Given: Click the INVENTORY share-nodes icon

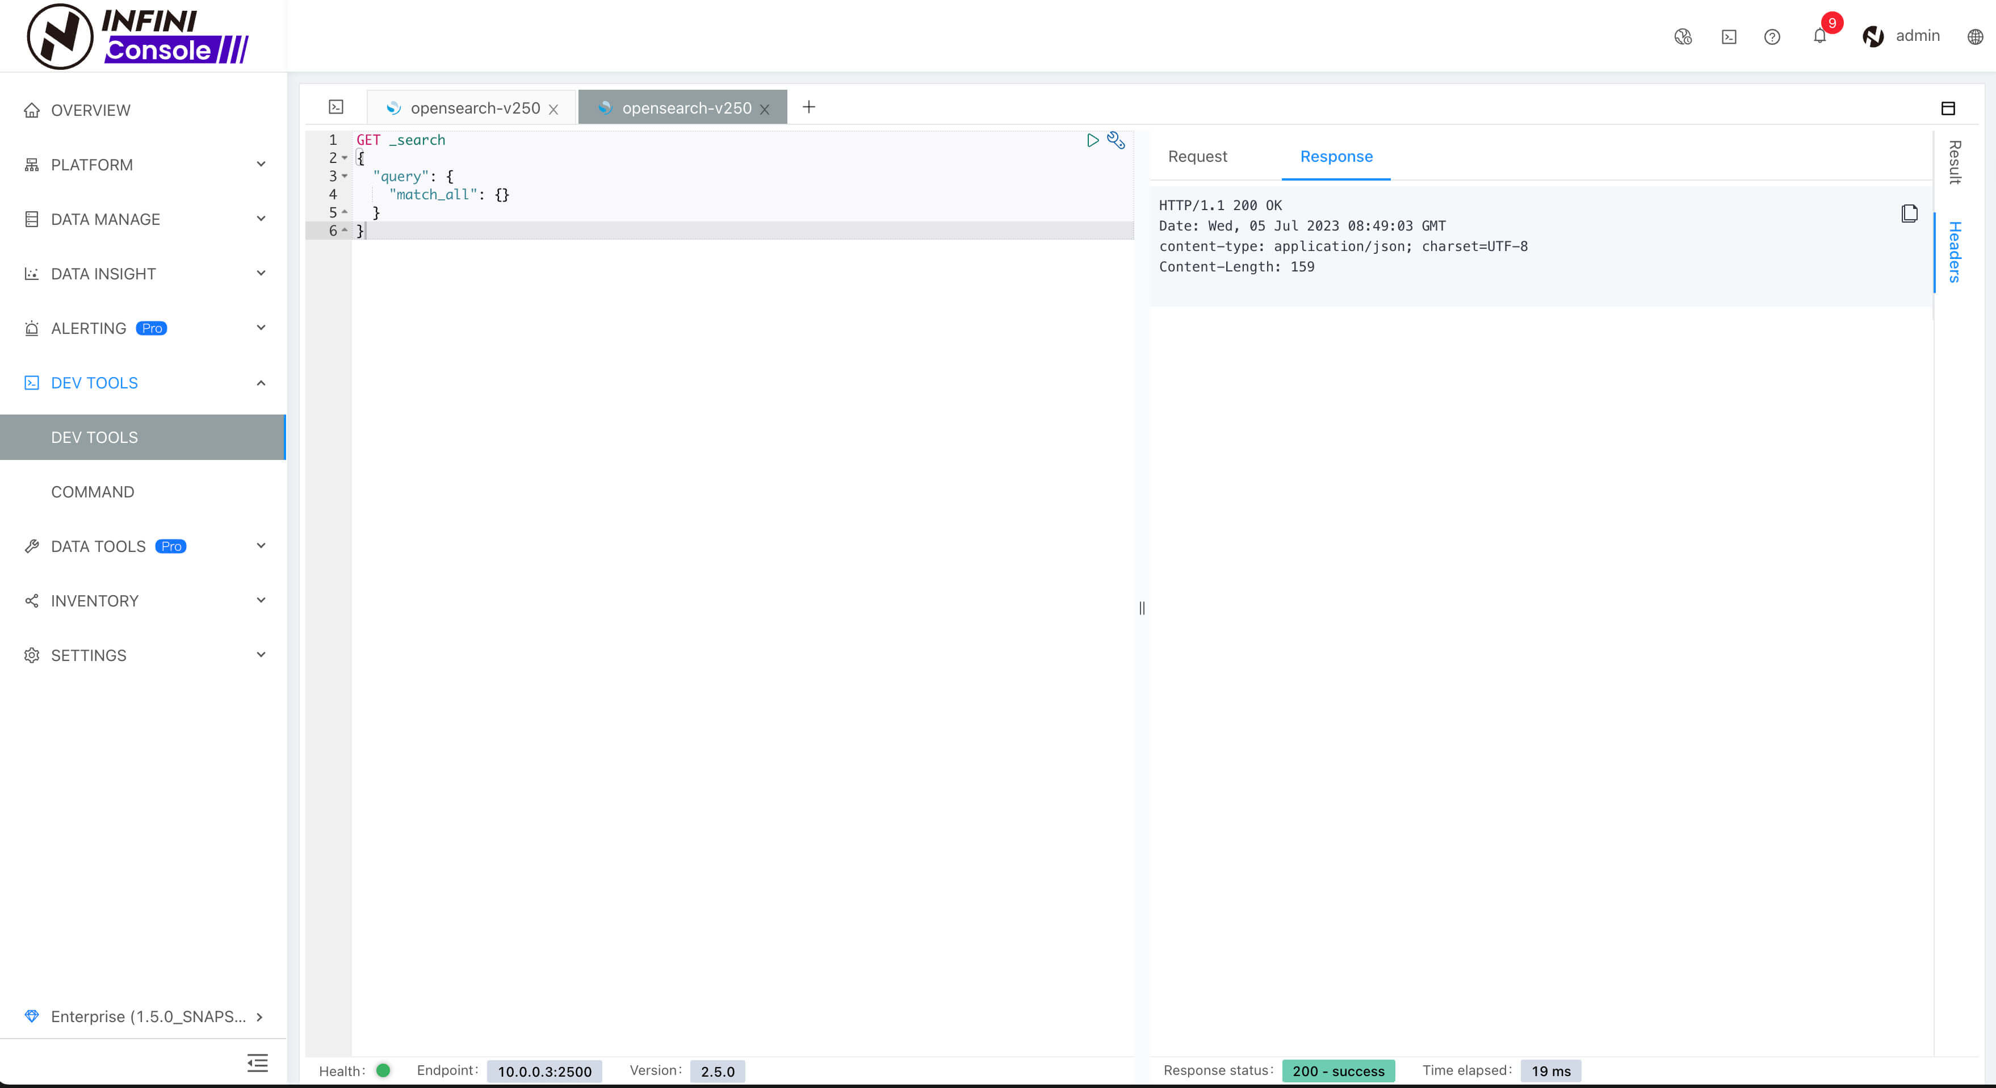Looking at the screenshot, I should click(32, 601).
